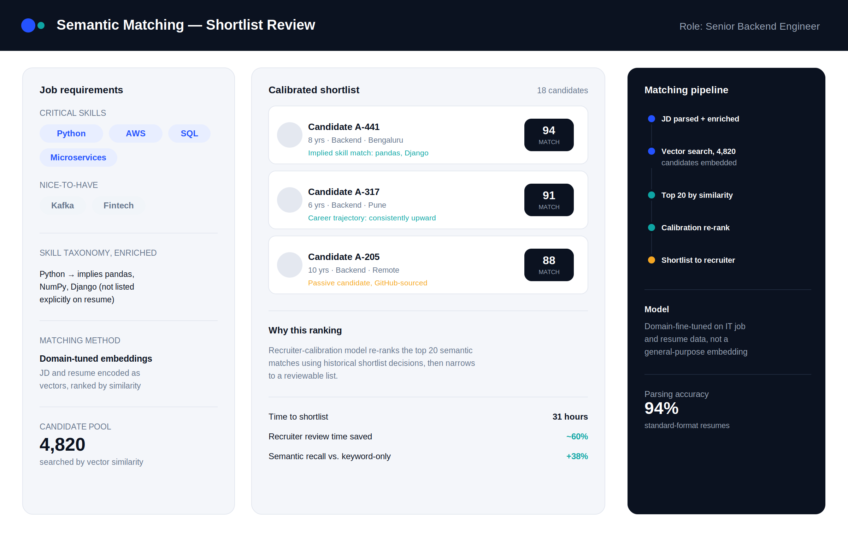Click the JD parsed + enriched step dot
The width and height of the screenshot is (848, 551).
(651, 119)
